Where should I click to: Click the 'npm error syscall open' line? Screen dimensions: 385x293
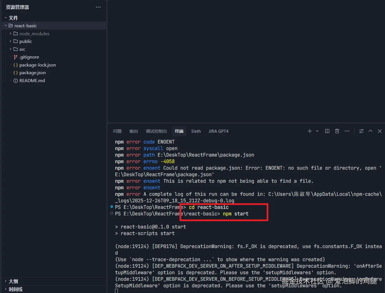(x=146, y=148)
